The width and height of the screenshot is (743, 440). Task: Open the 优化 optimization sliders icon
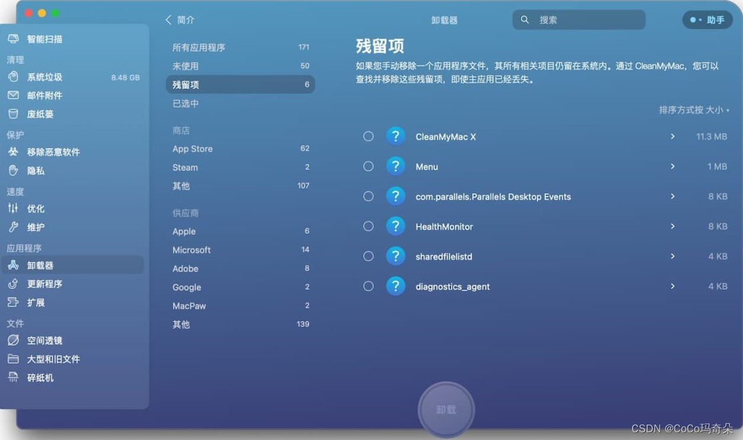13,208
